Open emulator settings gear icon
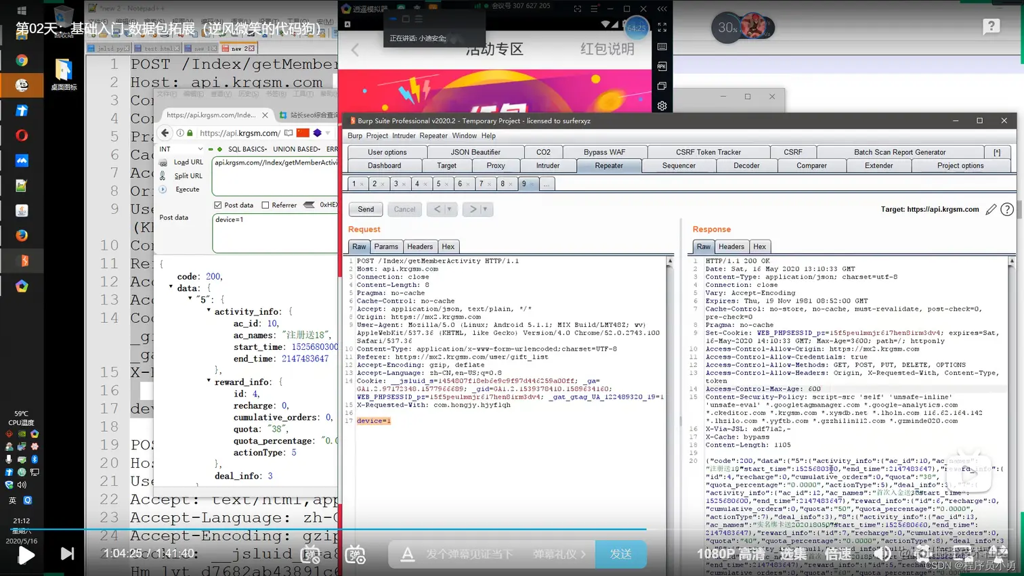Image resolution: width=1024 pixels, height=576 pixels. pyautogui.click(x=662, y=106)
